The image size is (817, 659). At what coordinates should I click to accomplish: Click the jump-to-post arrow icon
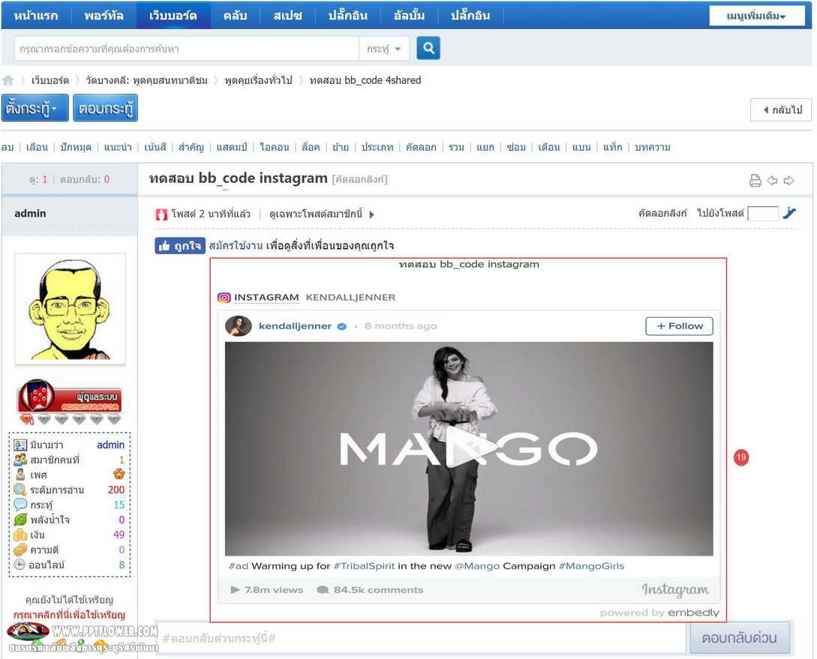(x=789, y=213)
